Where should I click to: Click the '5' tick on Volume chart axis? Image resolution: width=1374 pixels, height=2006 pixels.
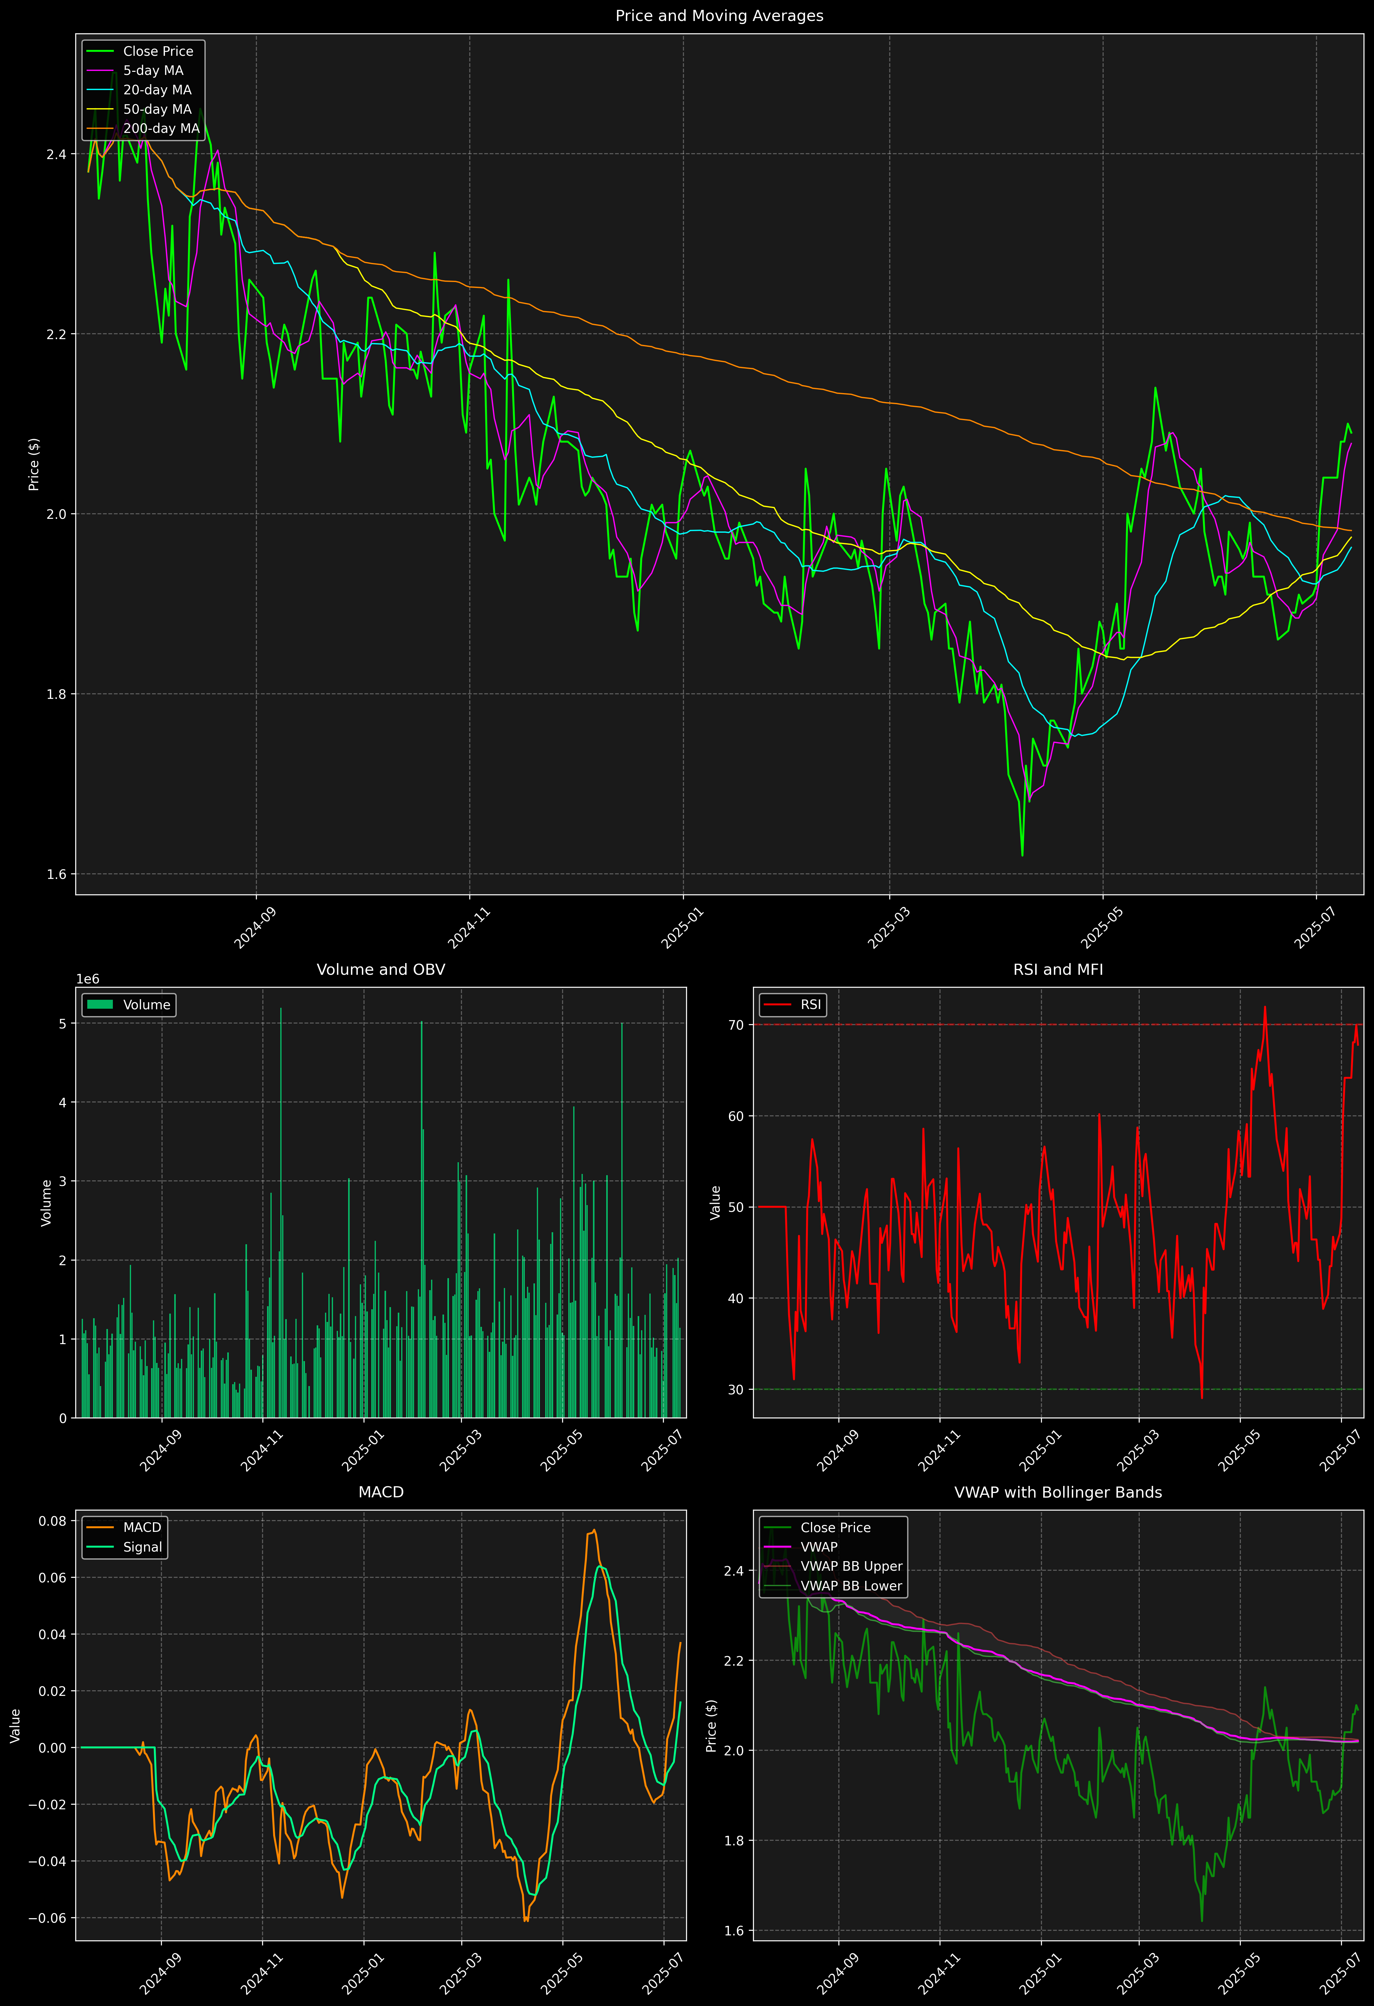coord(63,1024)
